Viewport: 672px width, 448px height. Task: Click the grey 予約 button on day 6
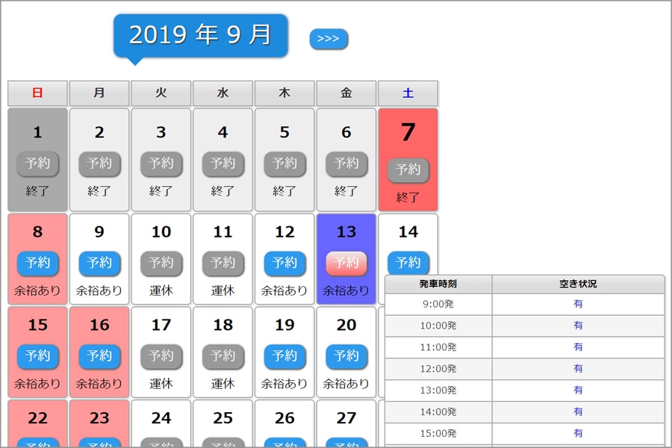[x=346, y=164]
